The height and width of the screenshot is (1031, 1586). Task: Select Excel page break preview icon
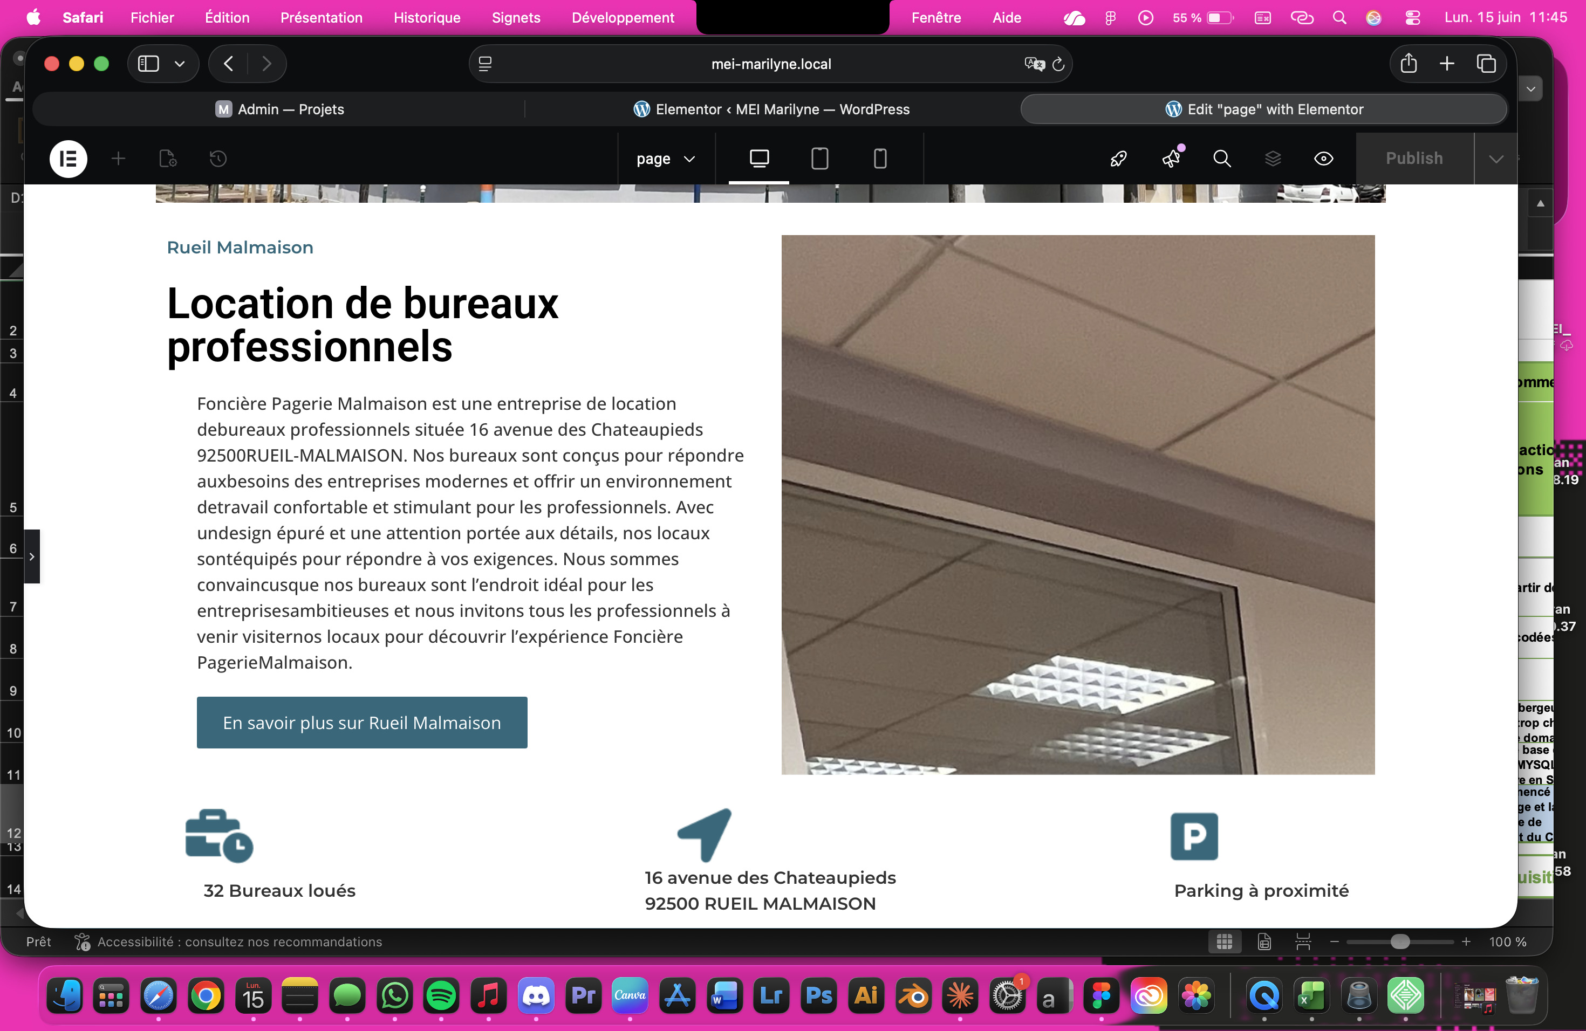[x=1303, y=941]
